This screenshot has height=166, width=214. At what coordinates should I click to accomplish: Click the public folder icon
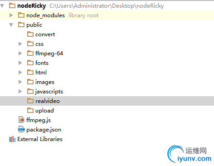coord(21,24)
